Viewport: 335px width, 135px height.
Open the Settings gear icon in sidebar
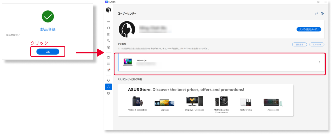pos(108,93)
